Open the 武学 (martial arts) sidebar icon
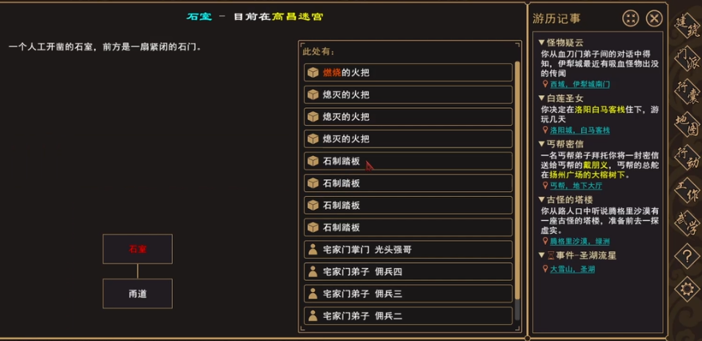The height and width of the screenshot is (341, 702). [x=686, y=224]
